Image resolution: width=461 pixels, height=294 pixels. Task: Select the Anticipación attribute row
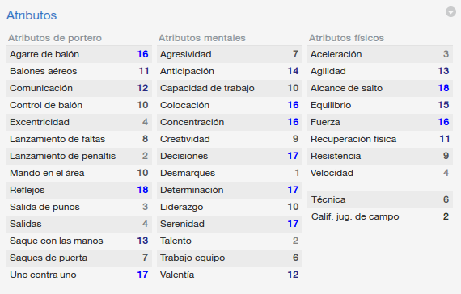(230, 71)
